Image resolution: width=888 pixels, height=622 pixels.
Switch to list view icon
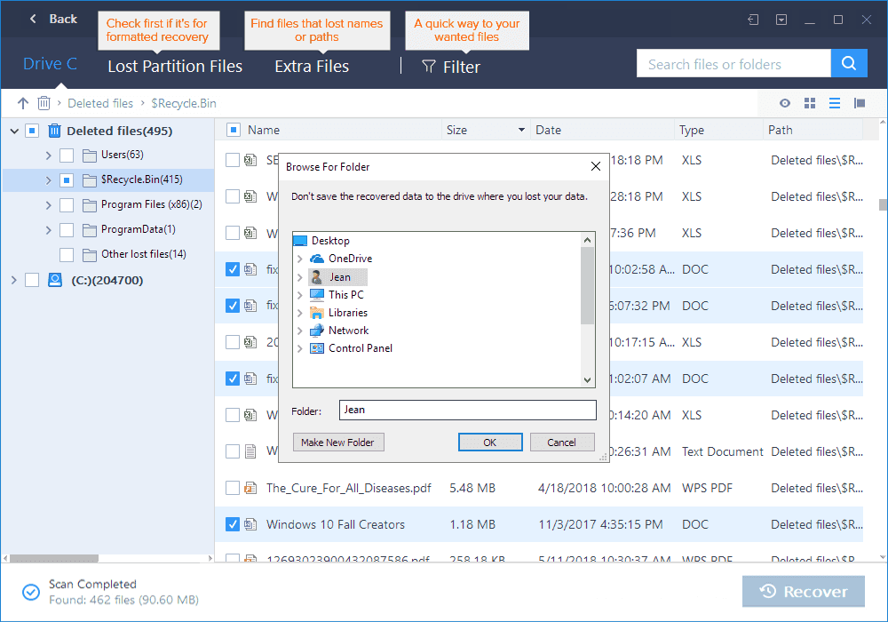pyautogui.click(x=834, y=103)
